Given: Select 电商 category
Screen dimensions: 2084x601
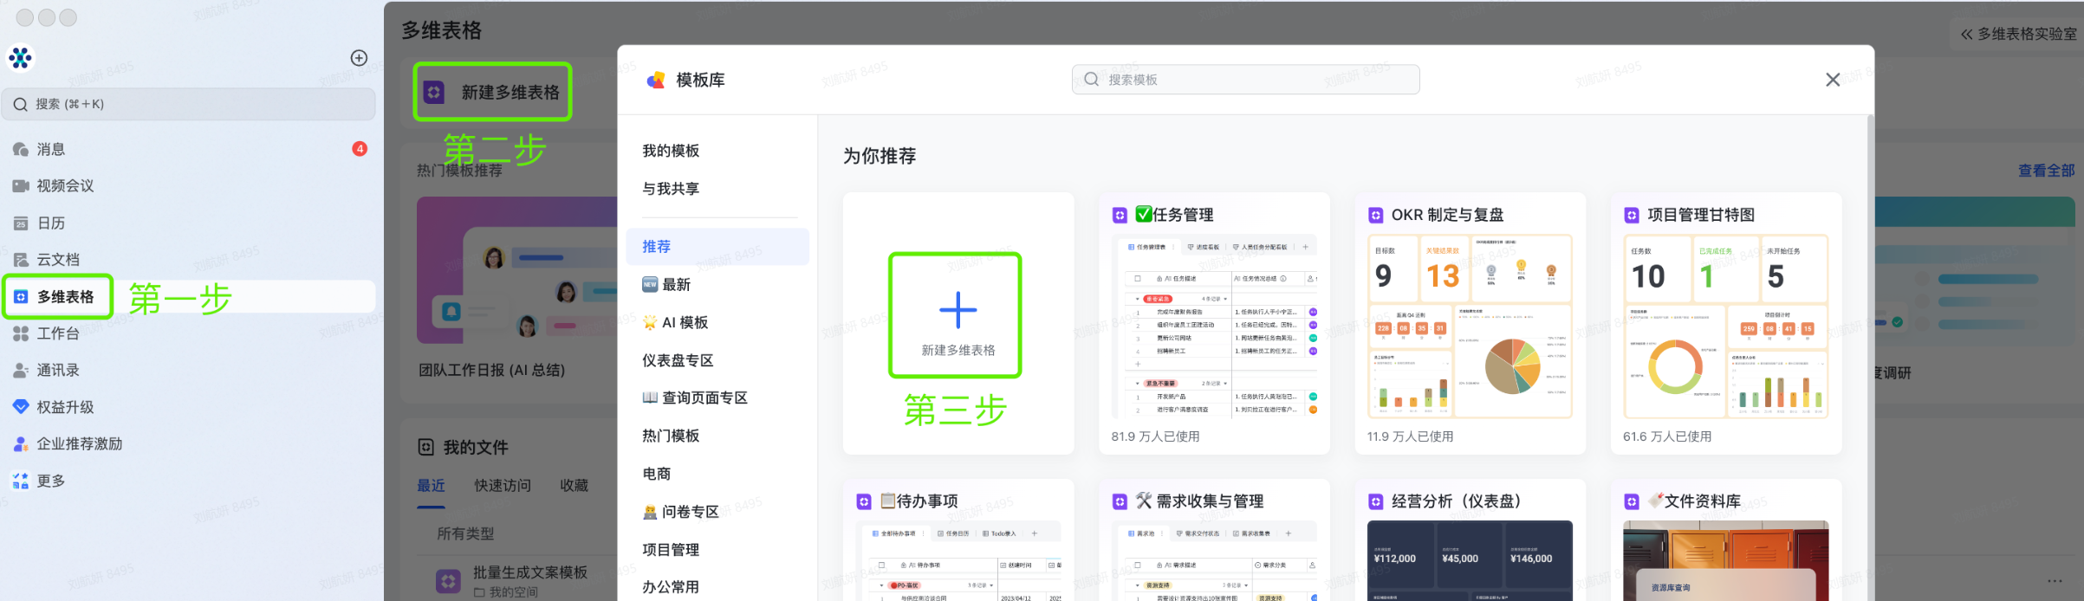Looking at the screenshot, I should (717, 474).
